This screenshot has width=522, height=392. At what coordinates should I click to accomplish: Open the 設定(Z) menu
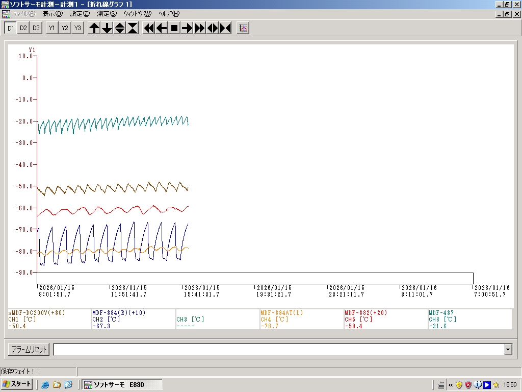pos(80,14)
